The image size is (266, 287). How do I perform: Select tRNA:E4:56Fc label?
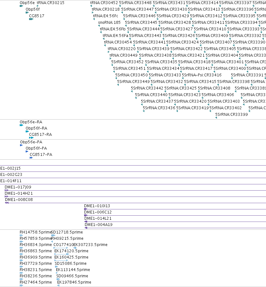tap(105, 16)
